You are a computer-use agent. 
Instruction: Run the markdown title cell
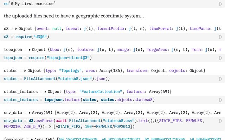click(x=220, y=3)
